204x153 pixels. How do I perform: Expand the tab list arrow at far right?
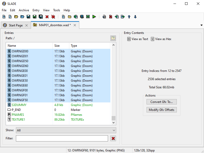pyautogui.click(x=201, y=25)
